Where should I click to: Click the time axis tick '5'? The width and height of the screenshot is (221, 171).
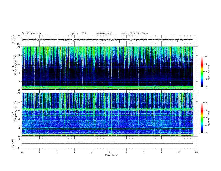coord(109,153)
